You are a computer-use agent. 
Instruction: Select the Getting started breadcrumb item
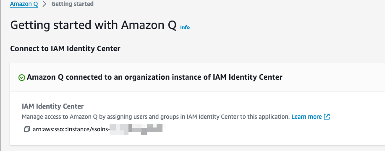73,4
